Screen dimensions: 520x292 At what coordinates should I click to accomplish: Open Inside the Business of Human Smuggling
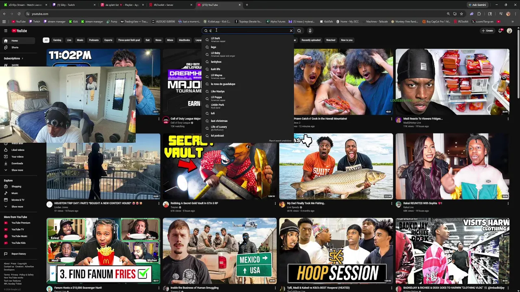[x=194, y=288]
